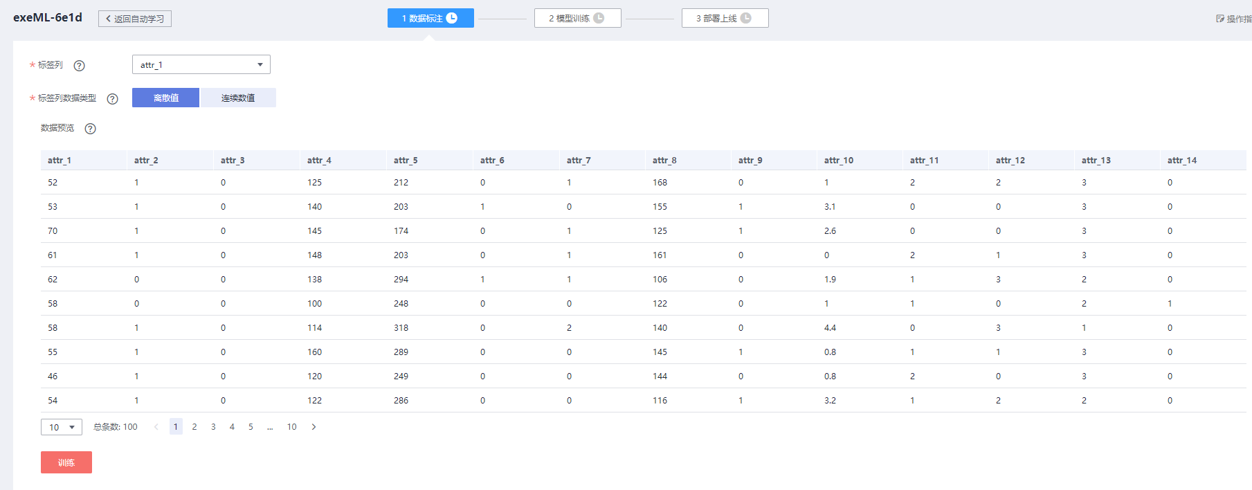The width and height of the screenshot is (1252, 490).
Task: Click clock icon on 部署上线 step
Action: click(746, 18)
